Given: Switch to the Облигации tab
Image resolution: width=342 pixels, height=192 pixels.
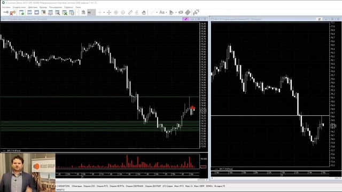Looking at the screenshot, I should coord(77,186).
